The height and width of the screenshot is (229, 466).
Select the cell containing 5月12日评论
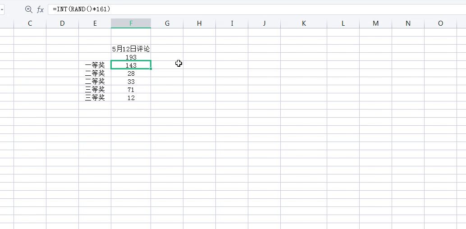[131, 49]
